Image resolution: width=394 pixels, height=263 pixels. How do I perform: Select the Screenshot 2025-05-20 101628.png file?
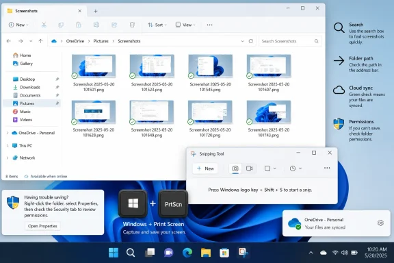[x=94, y=118]
